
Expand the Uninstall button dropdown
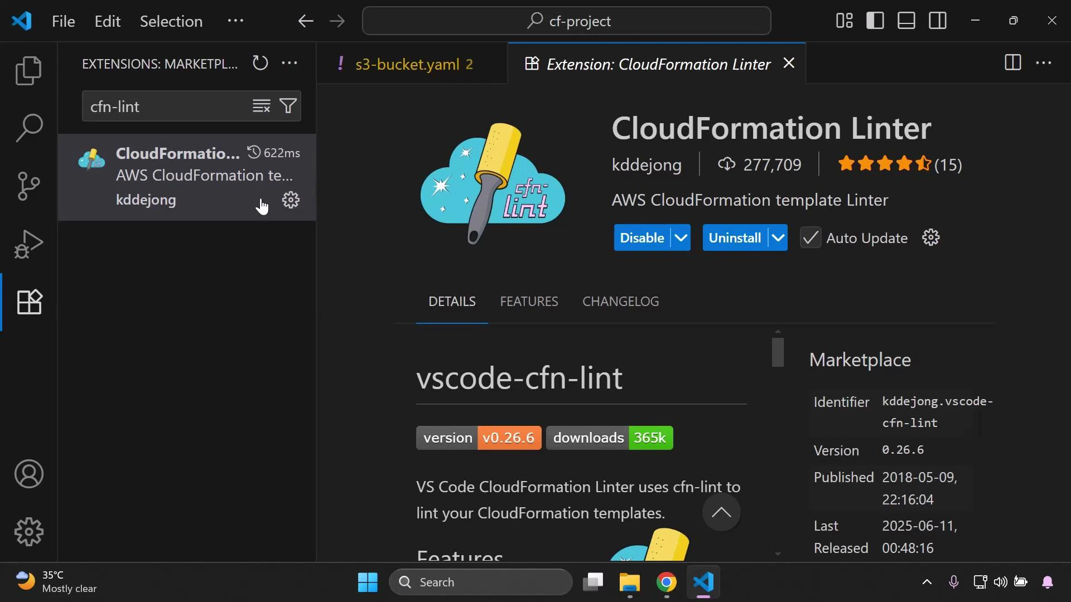779,237
